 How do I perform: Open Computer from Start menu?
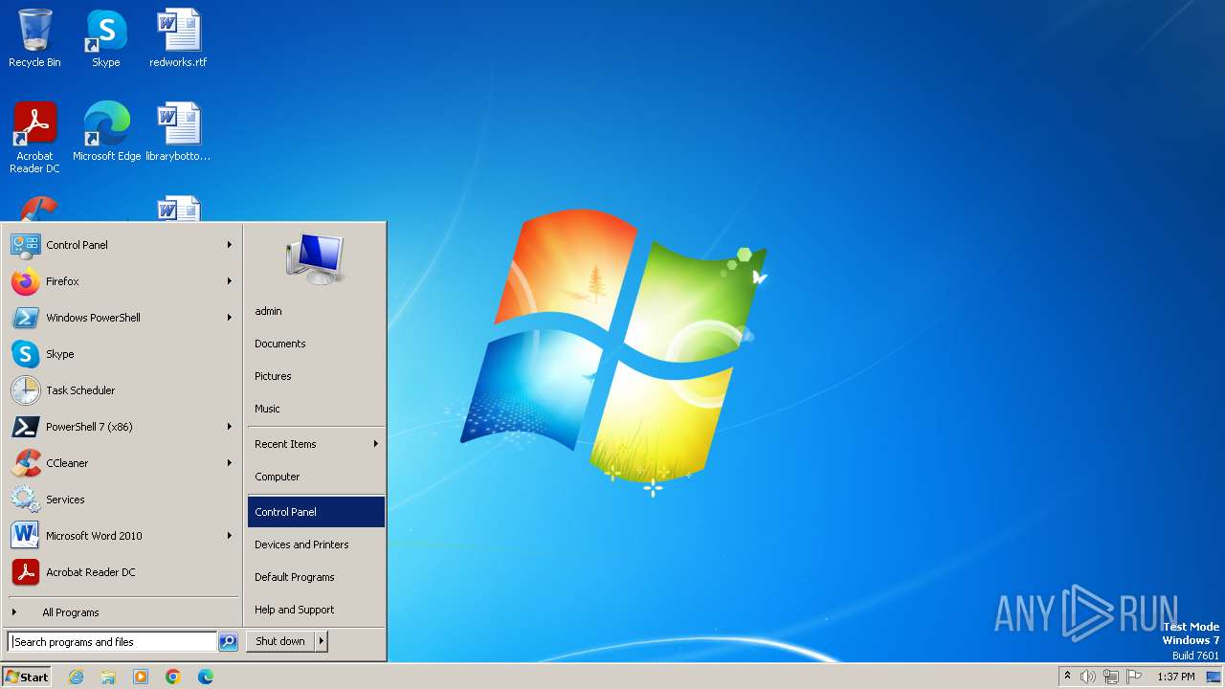coord(316,477)
